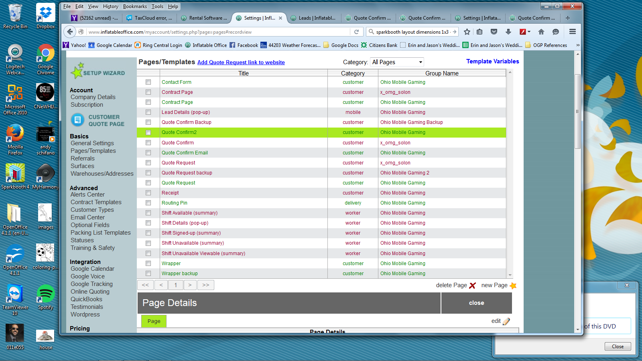This screenshot has width=642, height=361.
Task: Select the Receipt row checkbox
Action: coord(148,193)
